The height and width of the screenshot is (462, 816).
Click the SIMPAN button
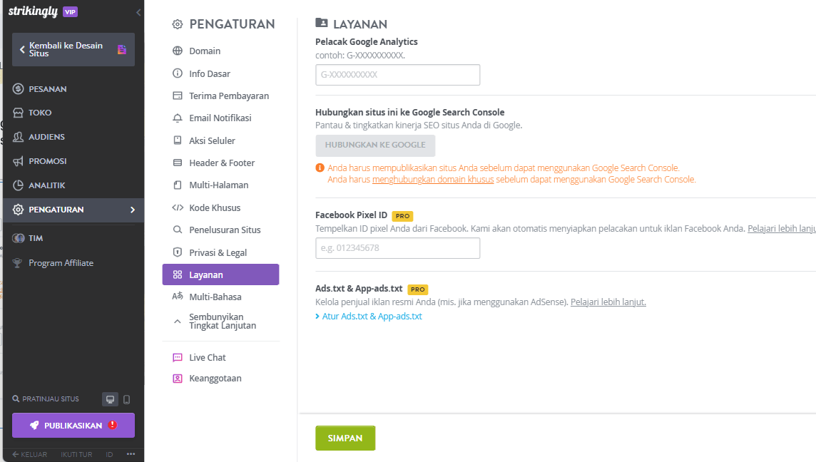point(345,438)
